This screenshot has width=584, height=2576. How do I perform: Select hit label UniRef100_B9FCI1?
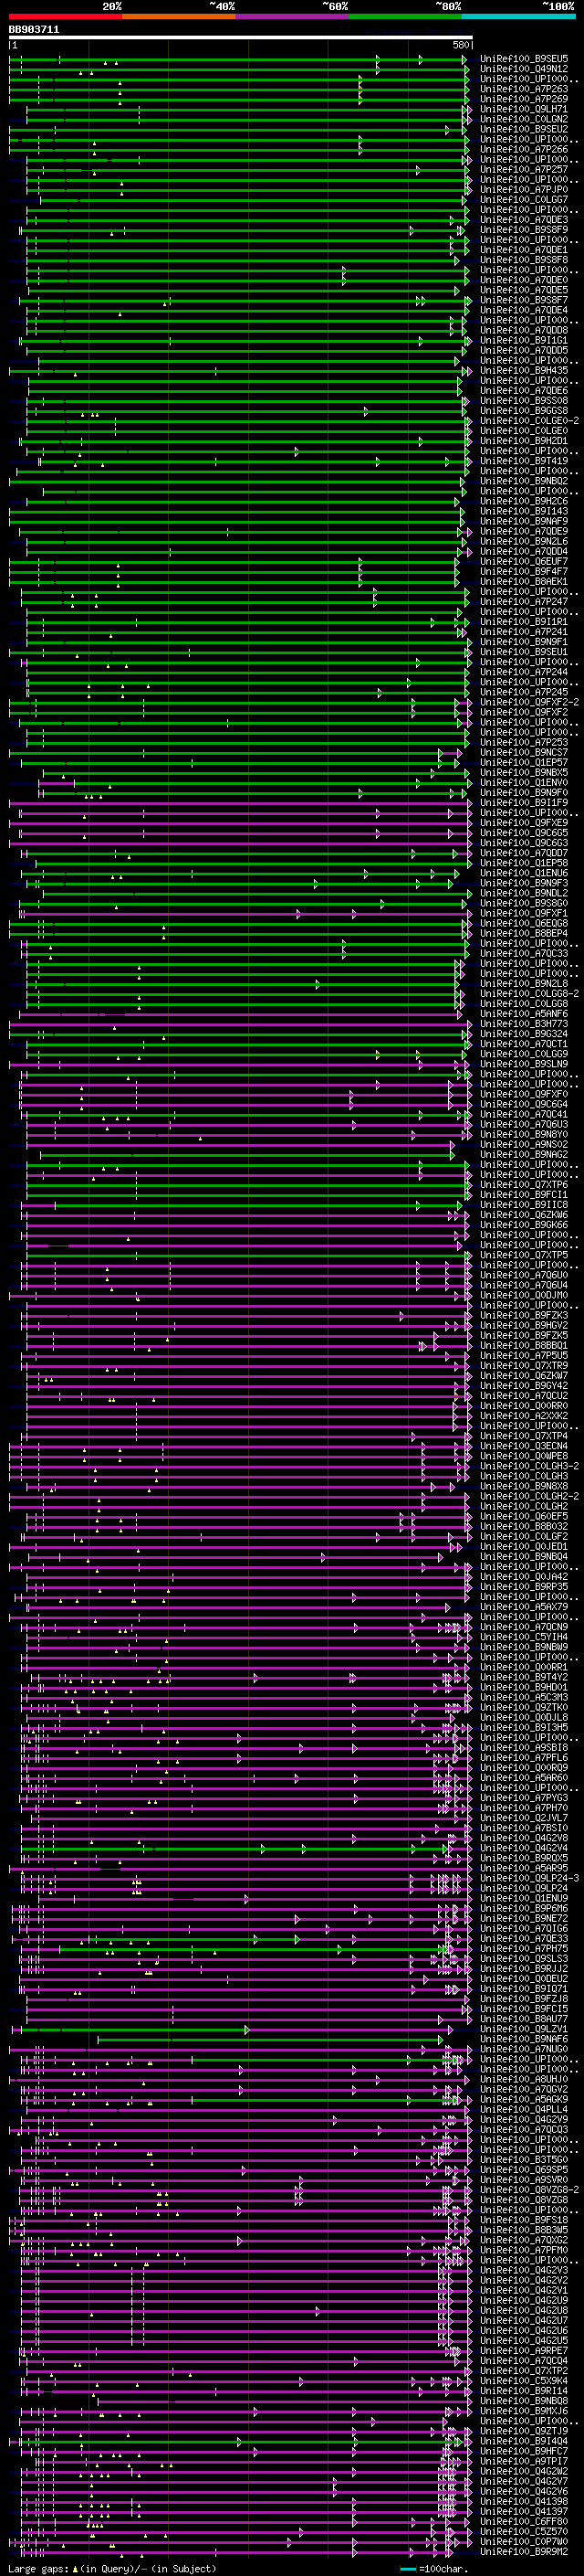coord(524,1195)
